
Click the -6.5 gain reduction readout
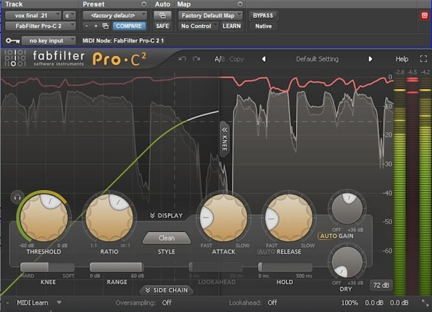[412, 72]
